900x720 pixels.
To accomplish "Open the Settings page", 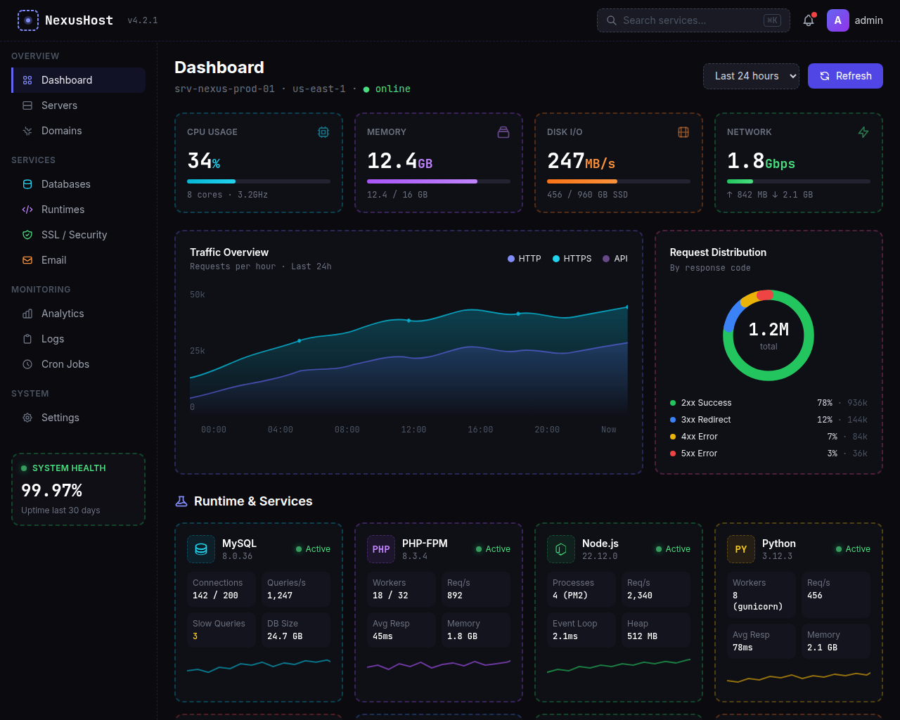I will click(x=60, y=417).
